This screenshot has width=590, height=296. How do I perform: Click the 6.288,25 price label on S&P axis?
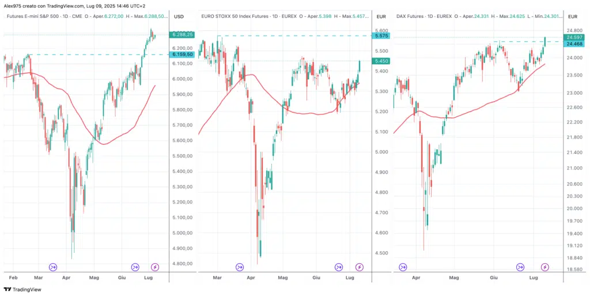coord(182,34)
